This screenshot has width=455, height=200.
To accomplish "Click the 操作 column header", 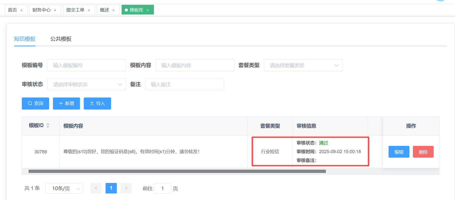I will [411, 126].
